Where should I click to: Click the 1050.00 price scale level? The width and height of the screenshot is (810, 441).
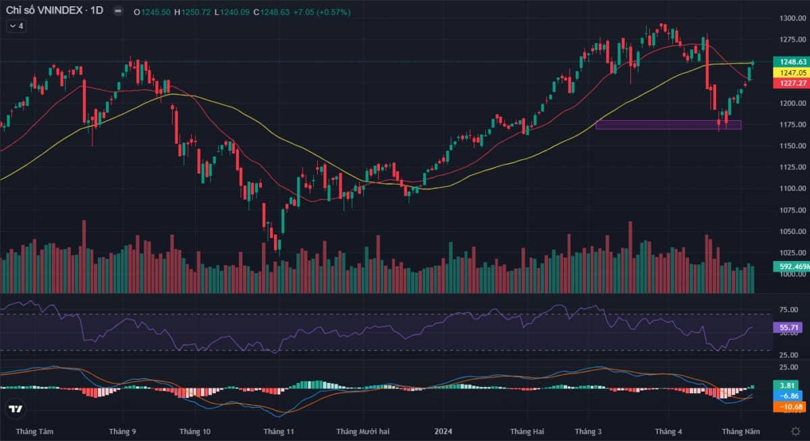click(x=793, y=231)
